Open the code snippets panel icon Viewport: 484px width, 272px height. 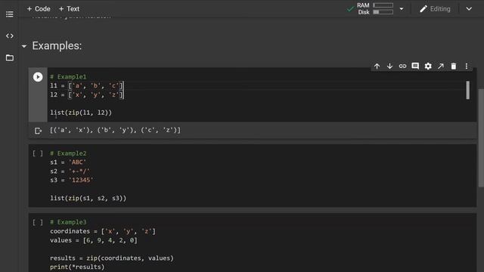(10, 36)
